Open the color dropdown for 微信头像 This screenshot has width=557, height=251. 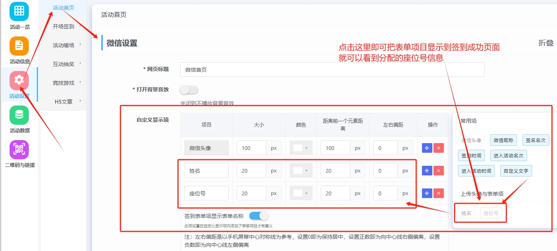point(301,148)
